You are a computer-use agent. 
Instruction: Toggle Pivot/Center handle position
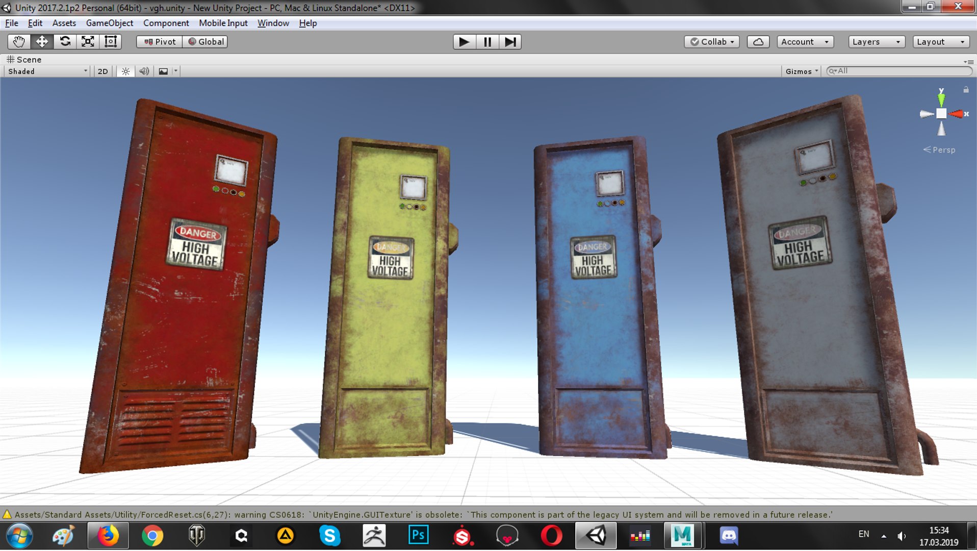click(160, 42)
